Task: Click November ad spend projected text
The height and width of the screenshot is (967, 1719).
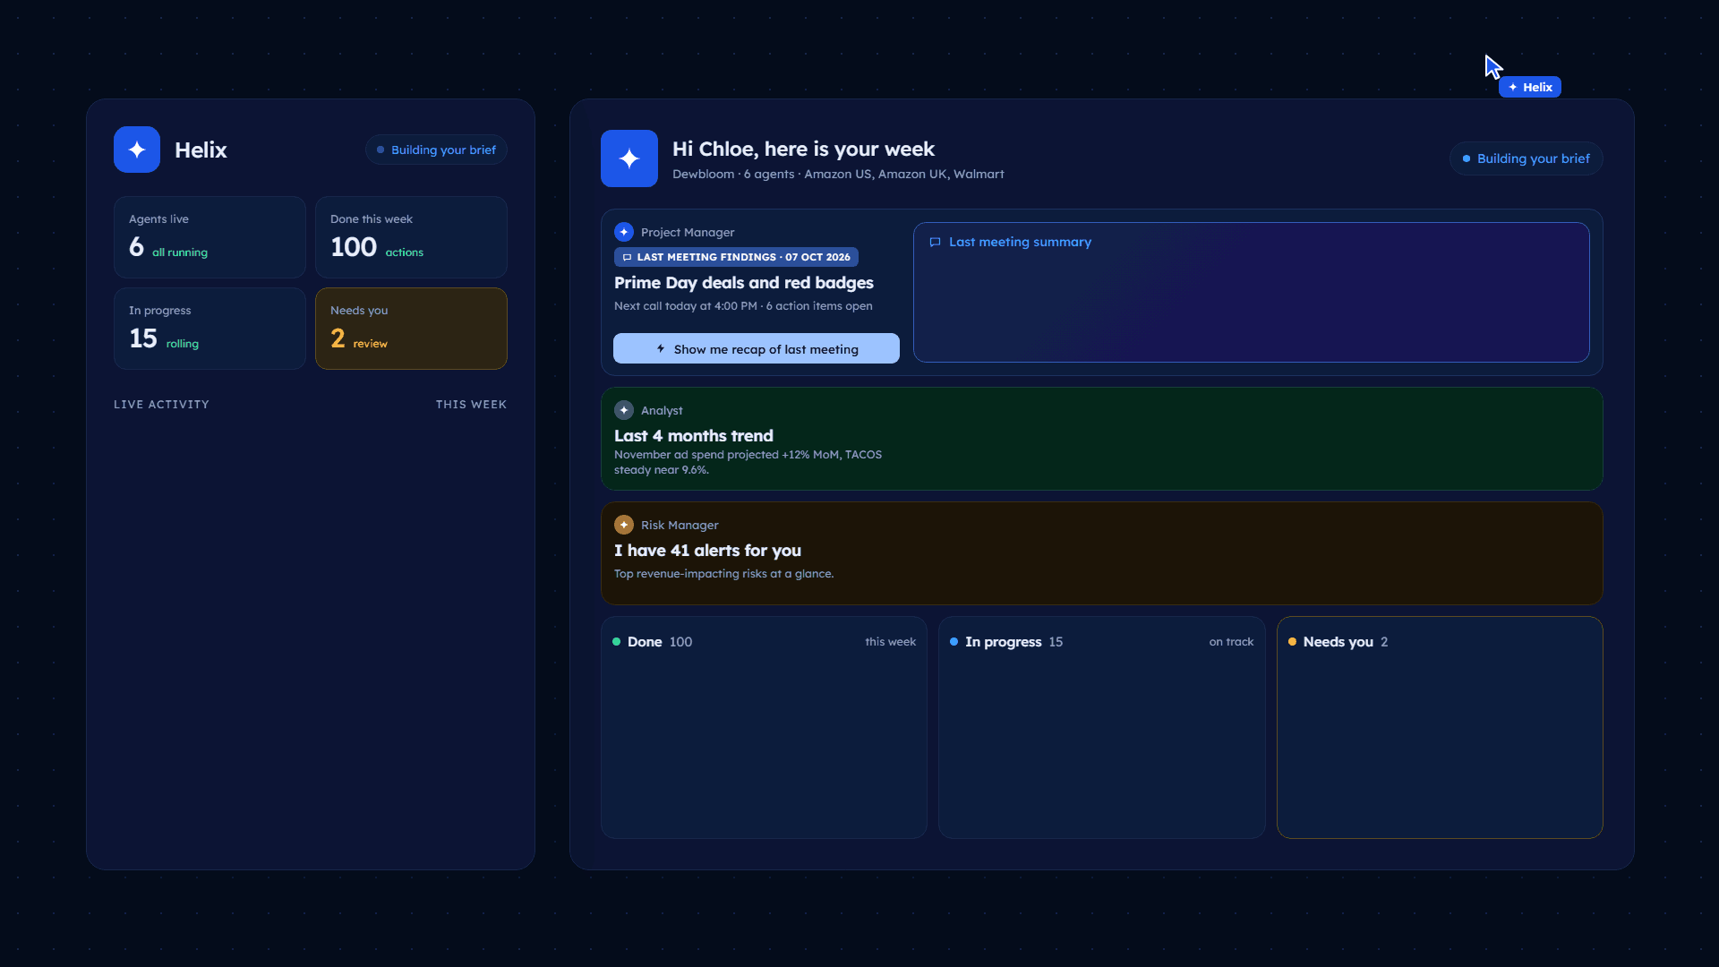Action: [748, 462]
